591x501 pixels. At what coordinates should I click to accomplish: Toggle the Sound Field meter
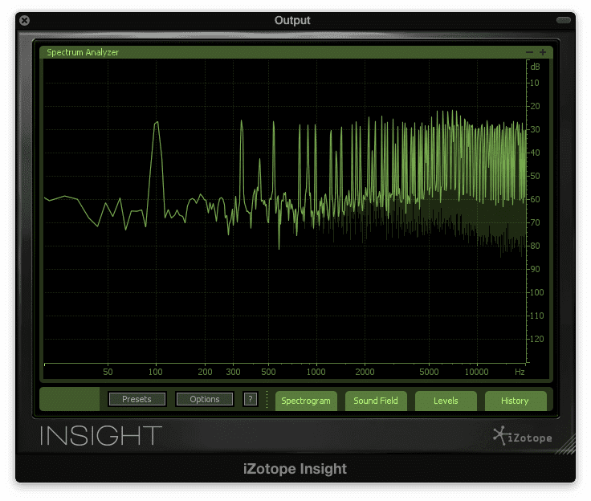[x=376, y=401]
